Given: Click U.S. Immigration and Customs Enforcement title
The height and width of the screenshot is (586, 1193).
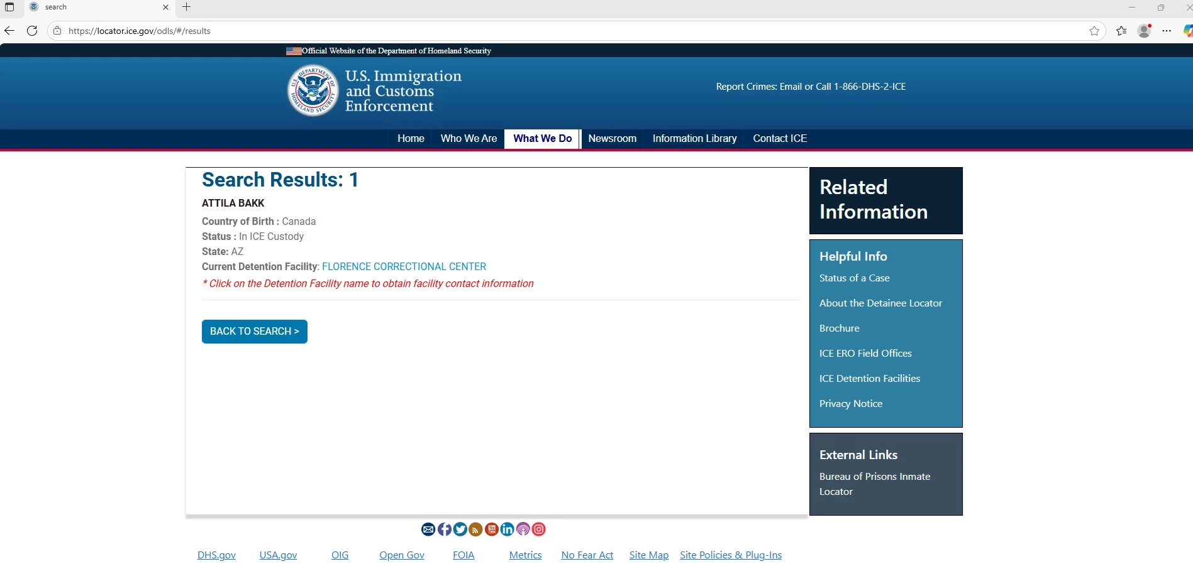Looking at the screenshot, I should (x=403, y=91).
